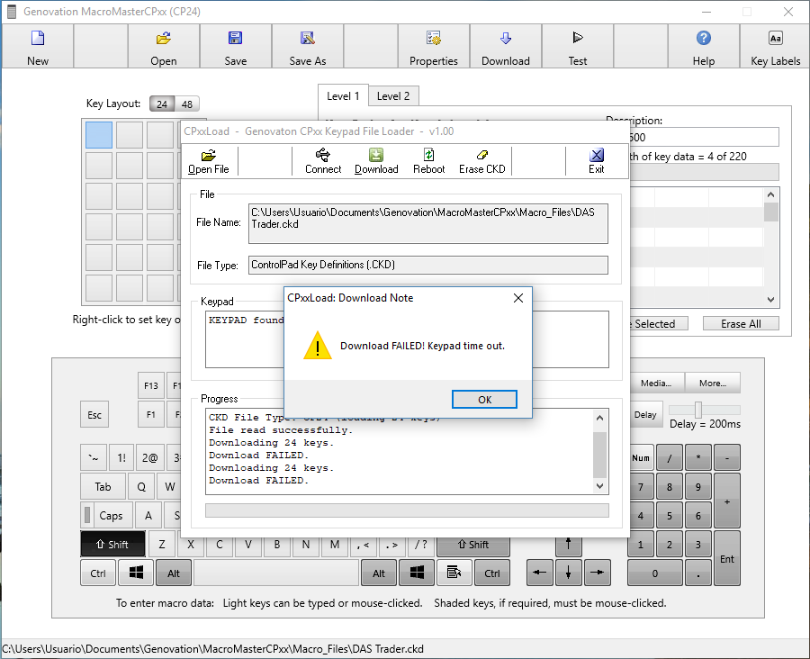The height and width of the screenshot is (659, 810).
Task: Click Exit in the CPxxLoad loader
Action: (597, 161)
